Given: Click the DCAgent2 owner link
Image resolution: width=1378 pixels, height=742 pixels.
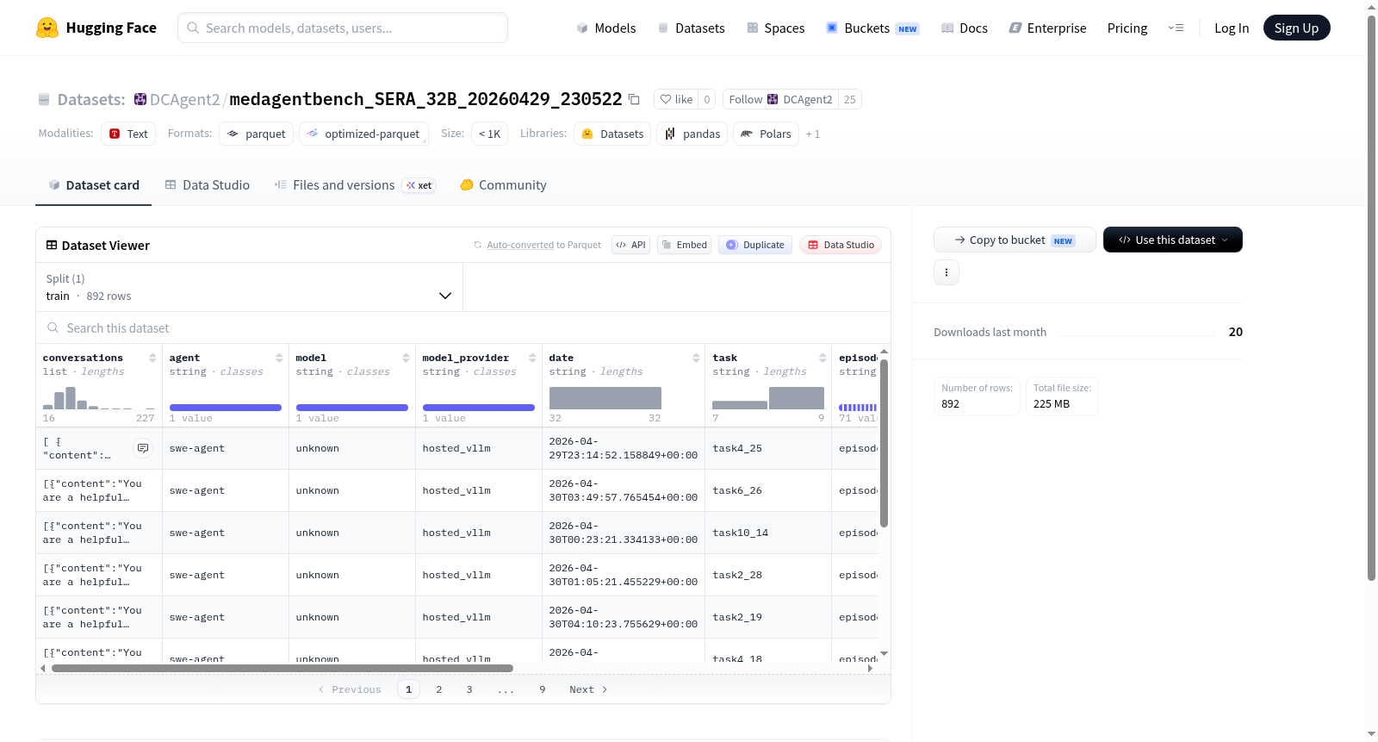Looking at the screenshot, I should tap(184, 99).
